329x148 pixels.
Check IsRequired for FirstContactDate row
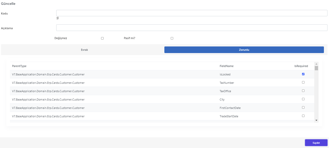(303, 107)
